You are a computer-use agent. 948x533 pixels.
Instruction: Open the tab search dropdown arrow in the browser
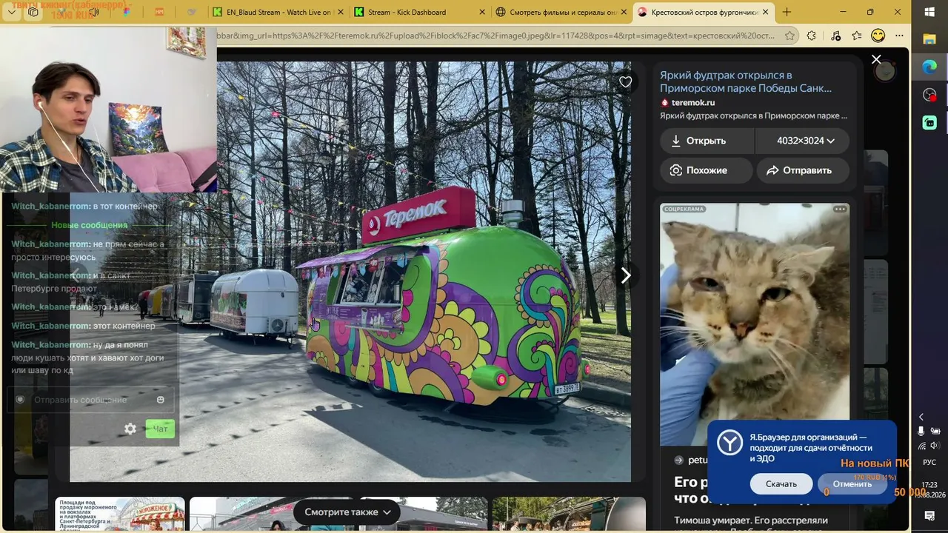tap(13, 12)
